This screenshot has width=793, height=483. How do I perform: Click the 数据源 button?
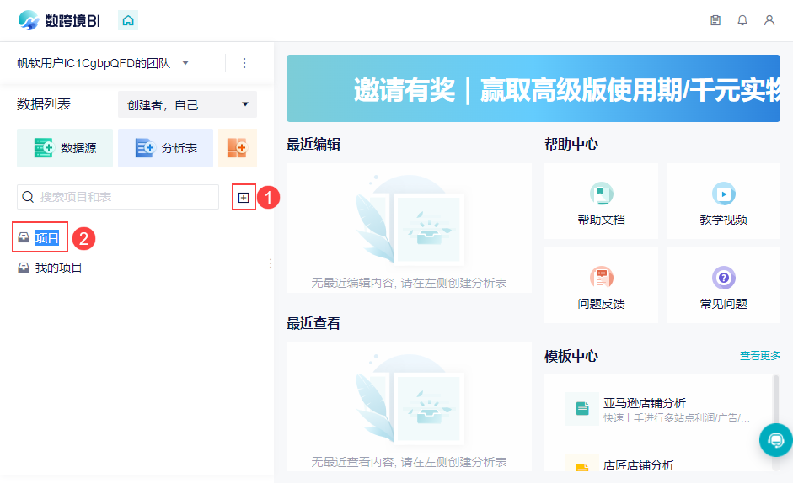pos(65,148)
